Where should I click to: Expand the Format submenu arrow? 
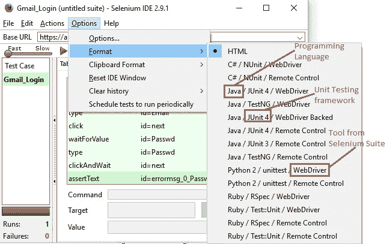click(201, 51)
